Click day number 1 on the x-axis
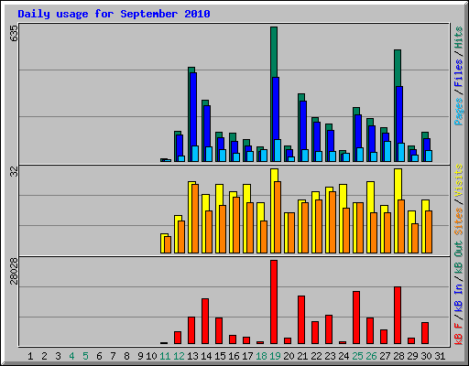Viewport: 469px width, 366px height. [30, 356]
